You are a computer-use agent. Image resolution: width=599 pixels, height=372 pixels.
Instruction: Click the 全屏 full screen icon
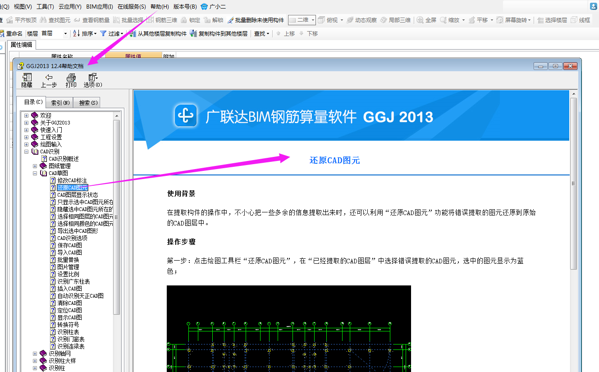pyautogui.click(x=420, y=20)
